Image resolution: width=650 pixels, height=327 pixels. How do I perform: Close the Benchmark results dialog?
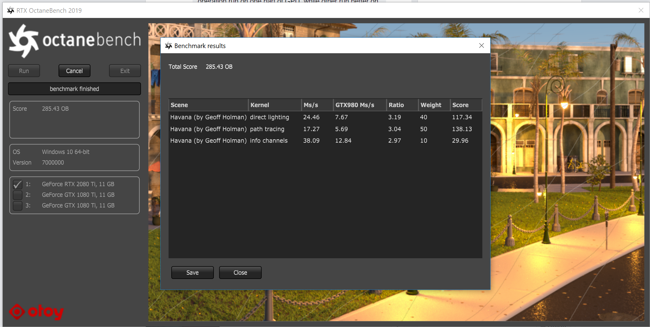click(481, 46)
